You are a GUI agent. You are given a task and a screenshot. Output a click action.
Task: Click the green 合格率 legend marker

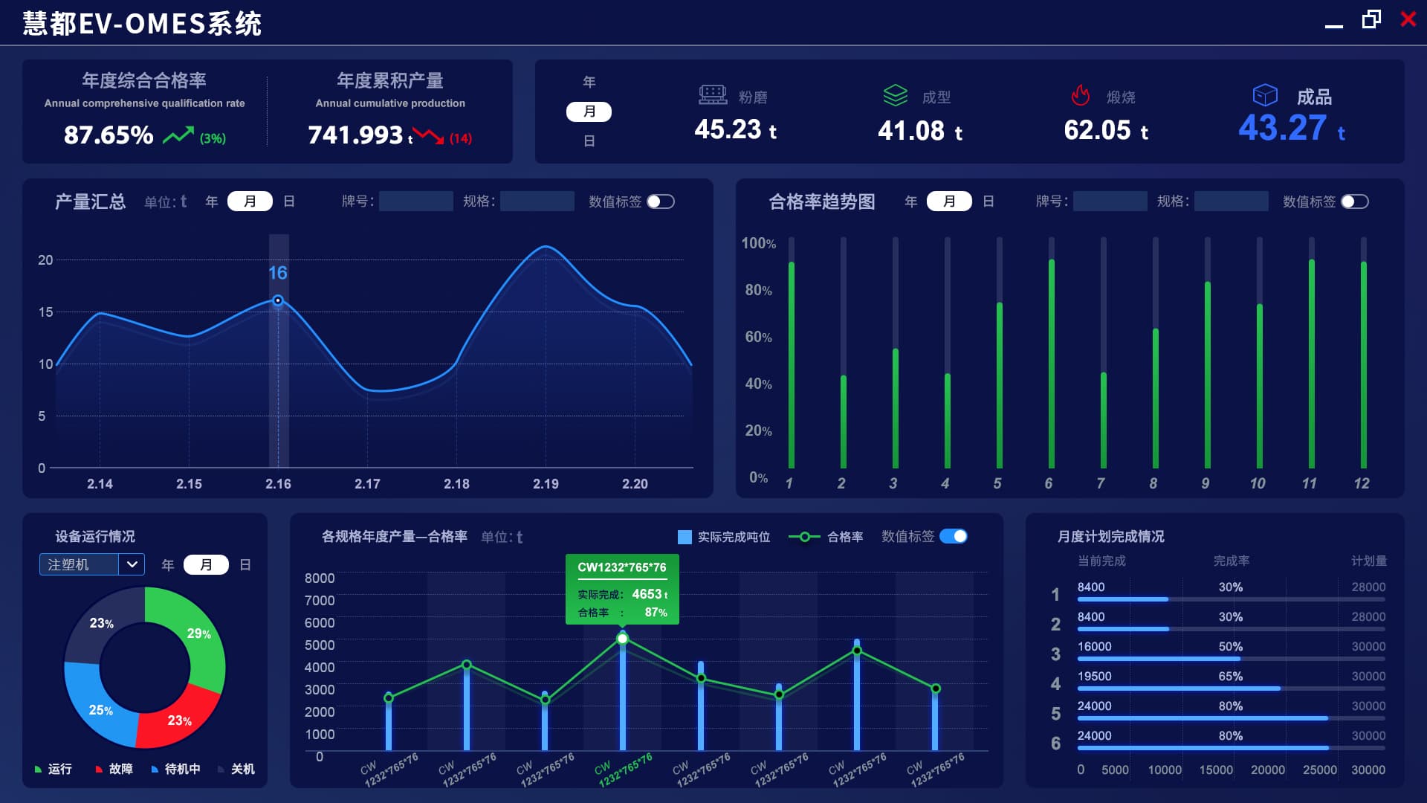(x=804, y=537)
